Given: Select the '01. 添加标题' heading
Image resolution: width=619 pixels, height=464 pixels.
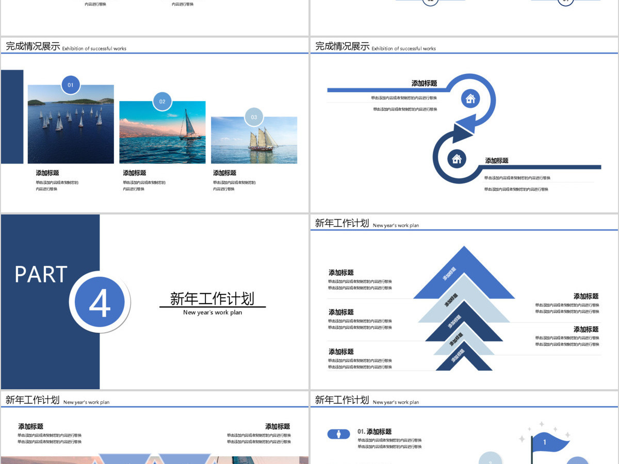Looking at the screenshot, I should (x=374, y=432).
